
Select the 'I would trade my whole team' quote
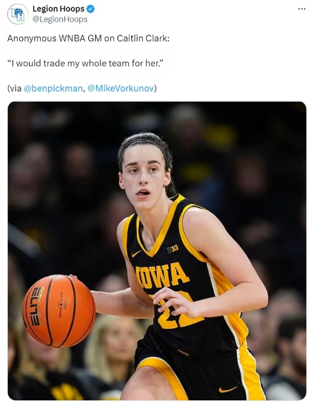(x=85, y=63)
